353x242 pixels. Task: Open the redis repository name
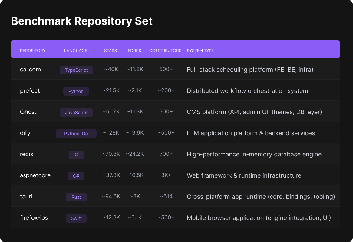pyautogui.click(x=27, y=154)
